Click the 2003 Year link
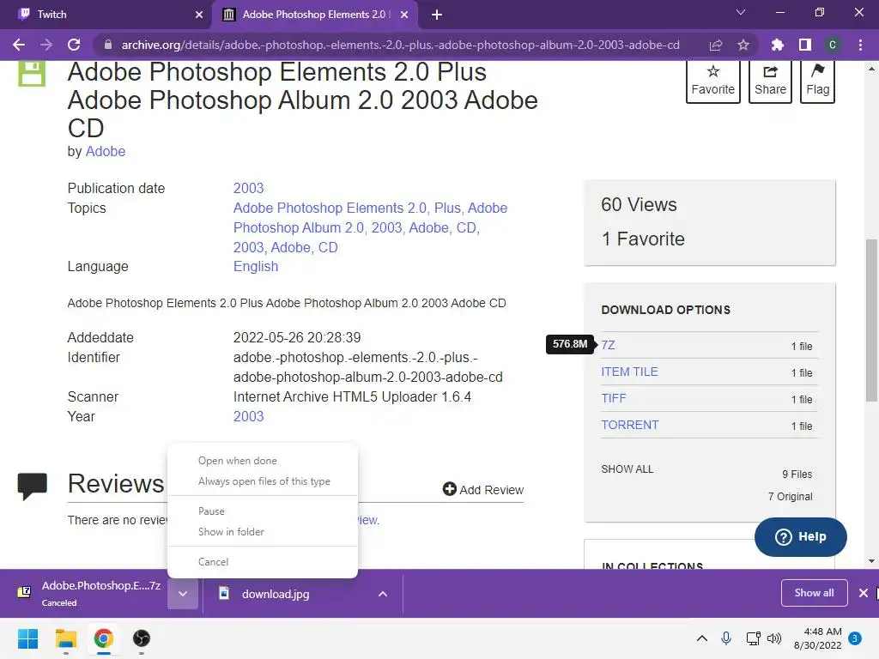 [248, 416]
